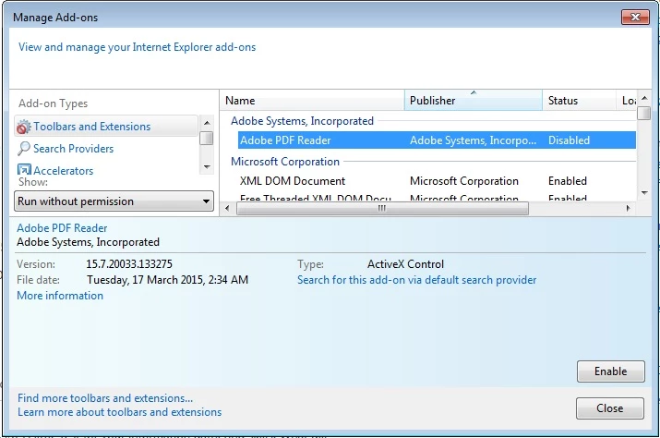This screenshot has width=660, height=438.
Task: Open the More information link
Action: click(60, 296)
